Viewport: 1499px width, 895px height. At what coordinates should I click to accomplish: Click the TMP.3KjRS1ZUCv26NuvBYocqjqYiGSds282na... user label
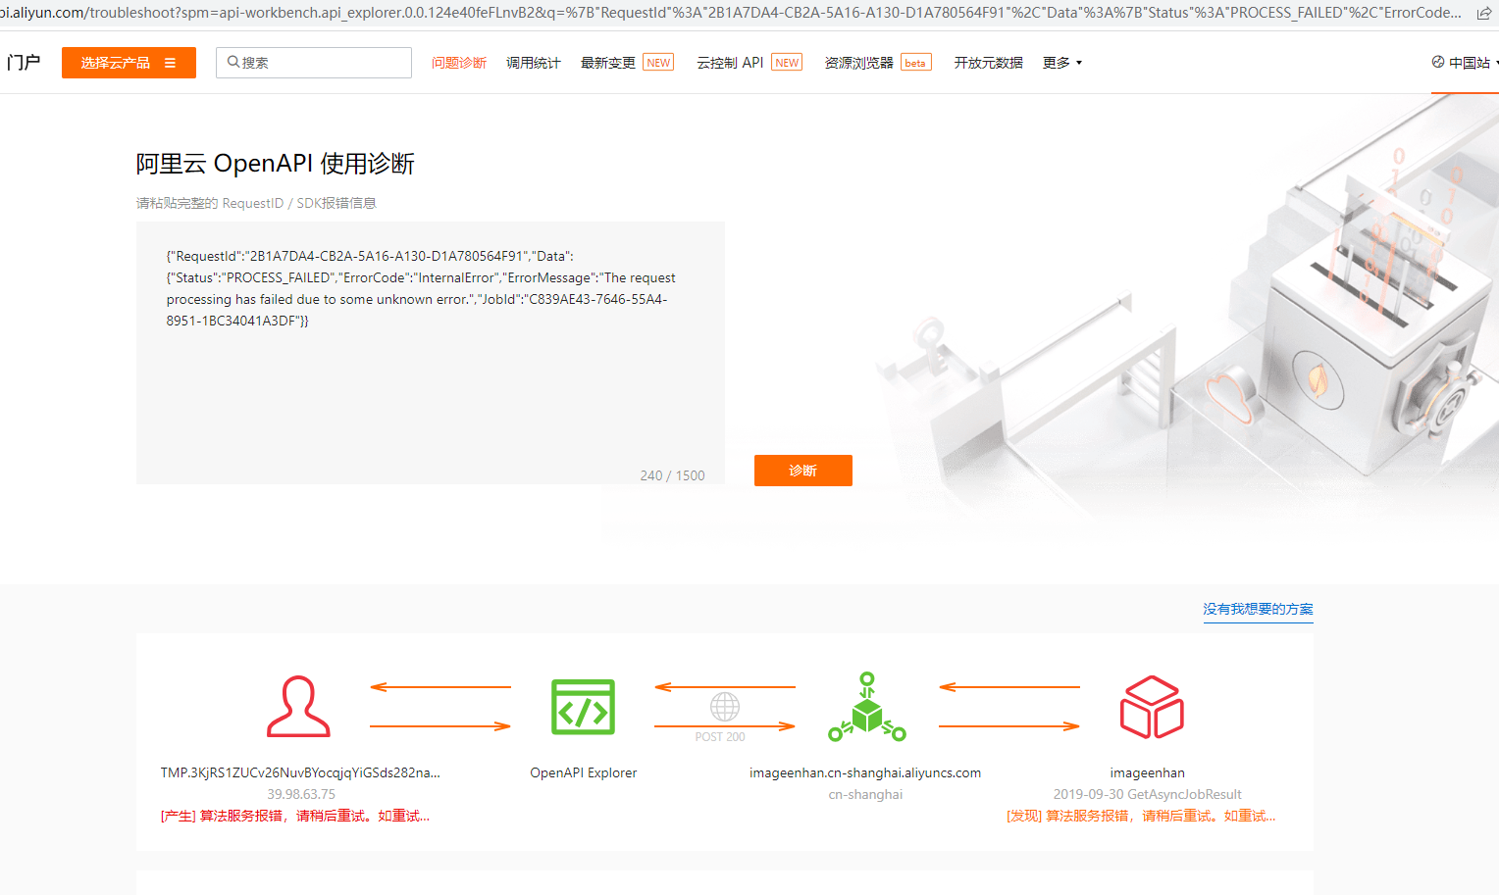pyautogui.click(x=300, y=772)
